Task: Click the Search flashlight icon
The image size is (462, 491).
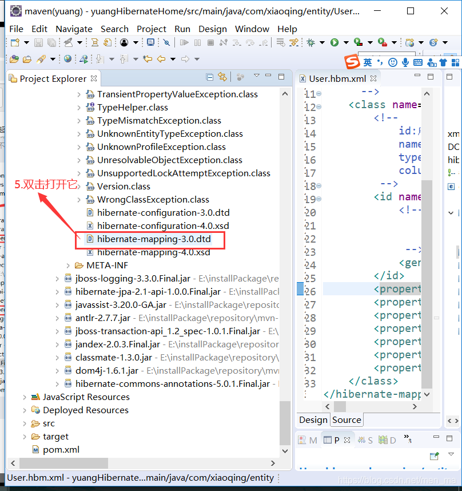Action: (x=41, y=58)
